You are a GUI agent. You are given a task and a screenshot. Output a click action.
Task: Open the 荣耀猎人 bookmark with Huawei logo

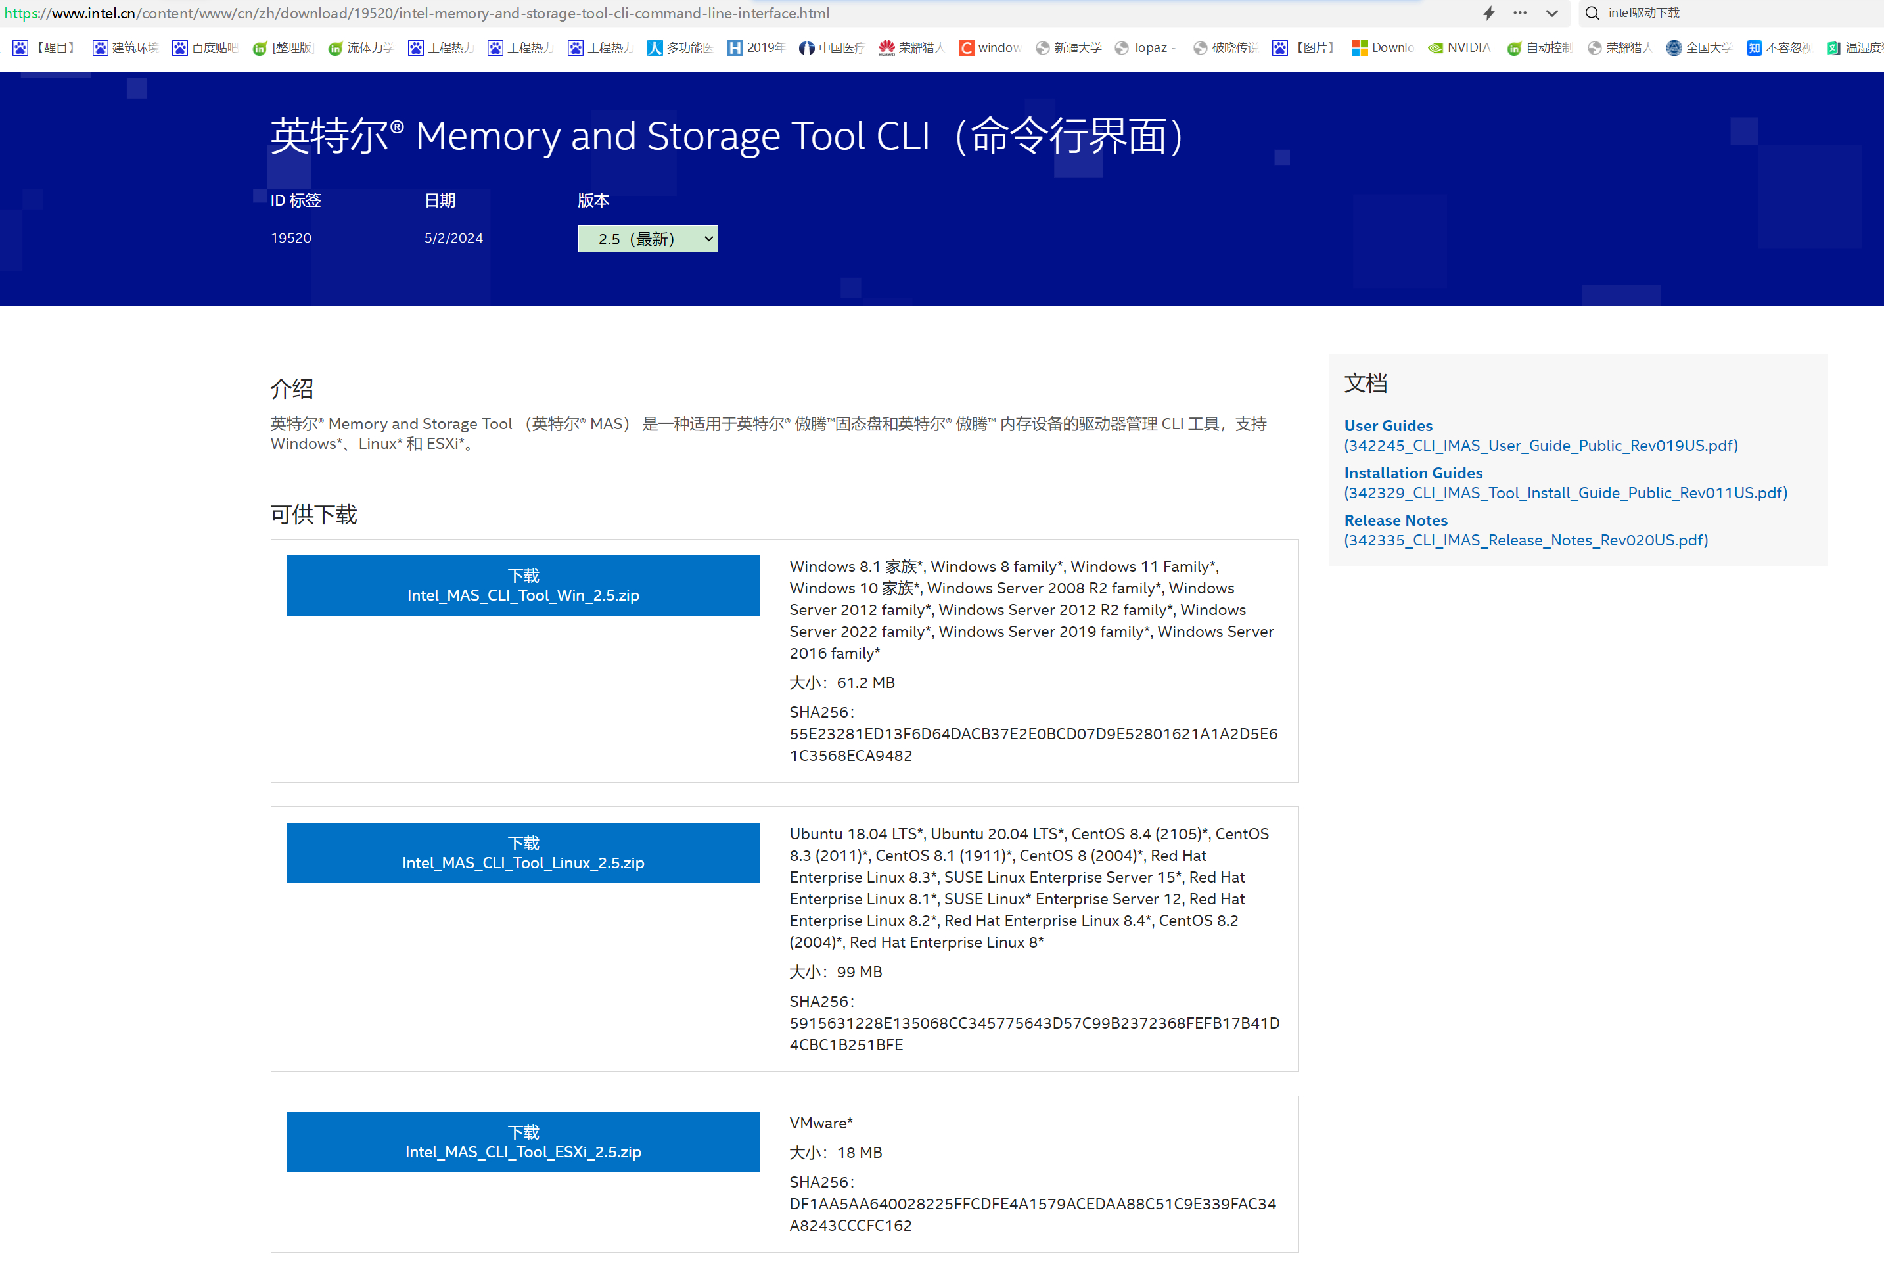(x=911, y=48)
